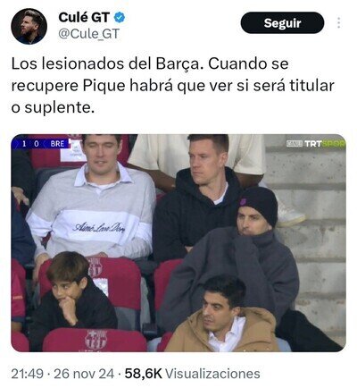Click the Barça crest on seat behind boy
The width and height of the screenshot is (357, 388).
(95, 267)
